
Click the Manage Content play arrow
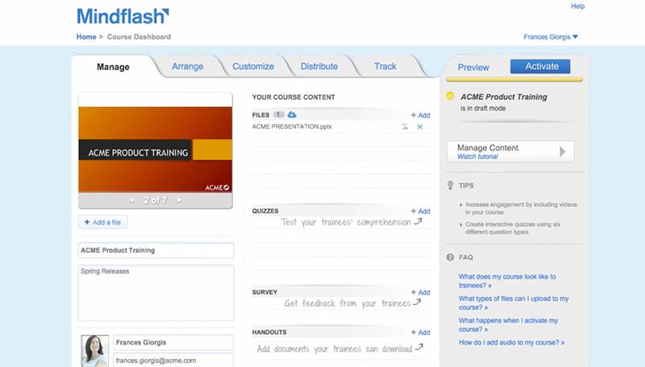point(563,151)
